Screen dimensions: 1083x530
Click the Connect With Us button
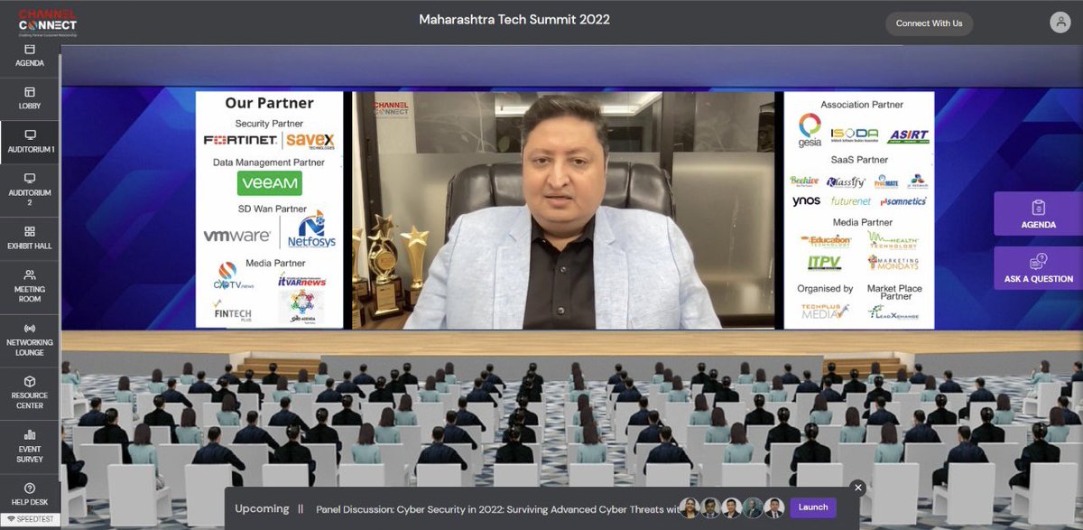tap(929, 23)
